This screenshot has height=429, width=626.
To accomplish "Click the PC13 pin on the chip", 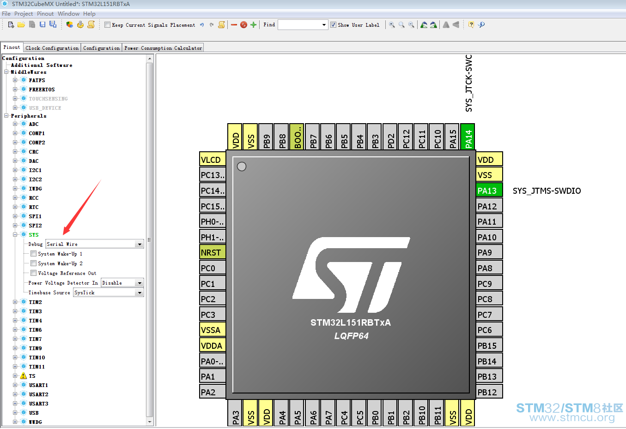I will coord(213,175).
